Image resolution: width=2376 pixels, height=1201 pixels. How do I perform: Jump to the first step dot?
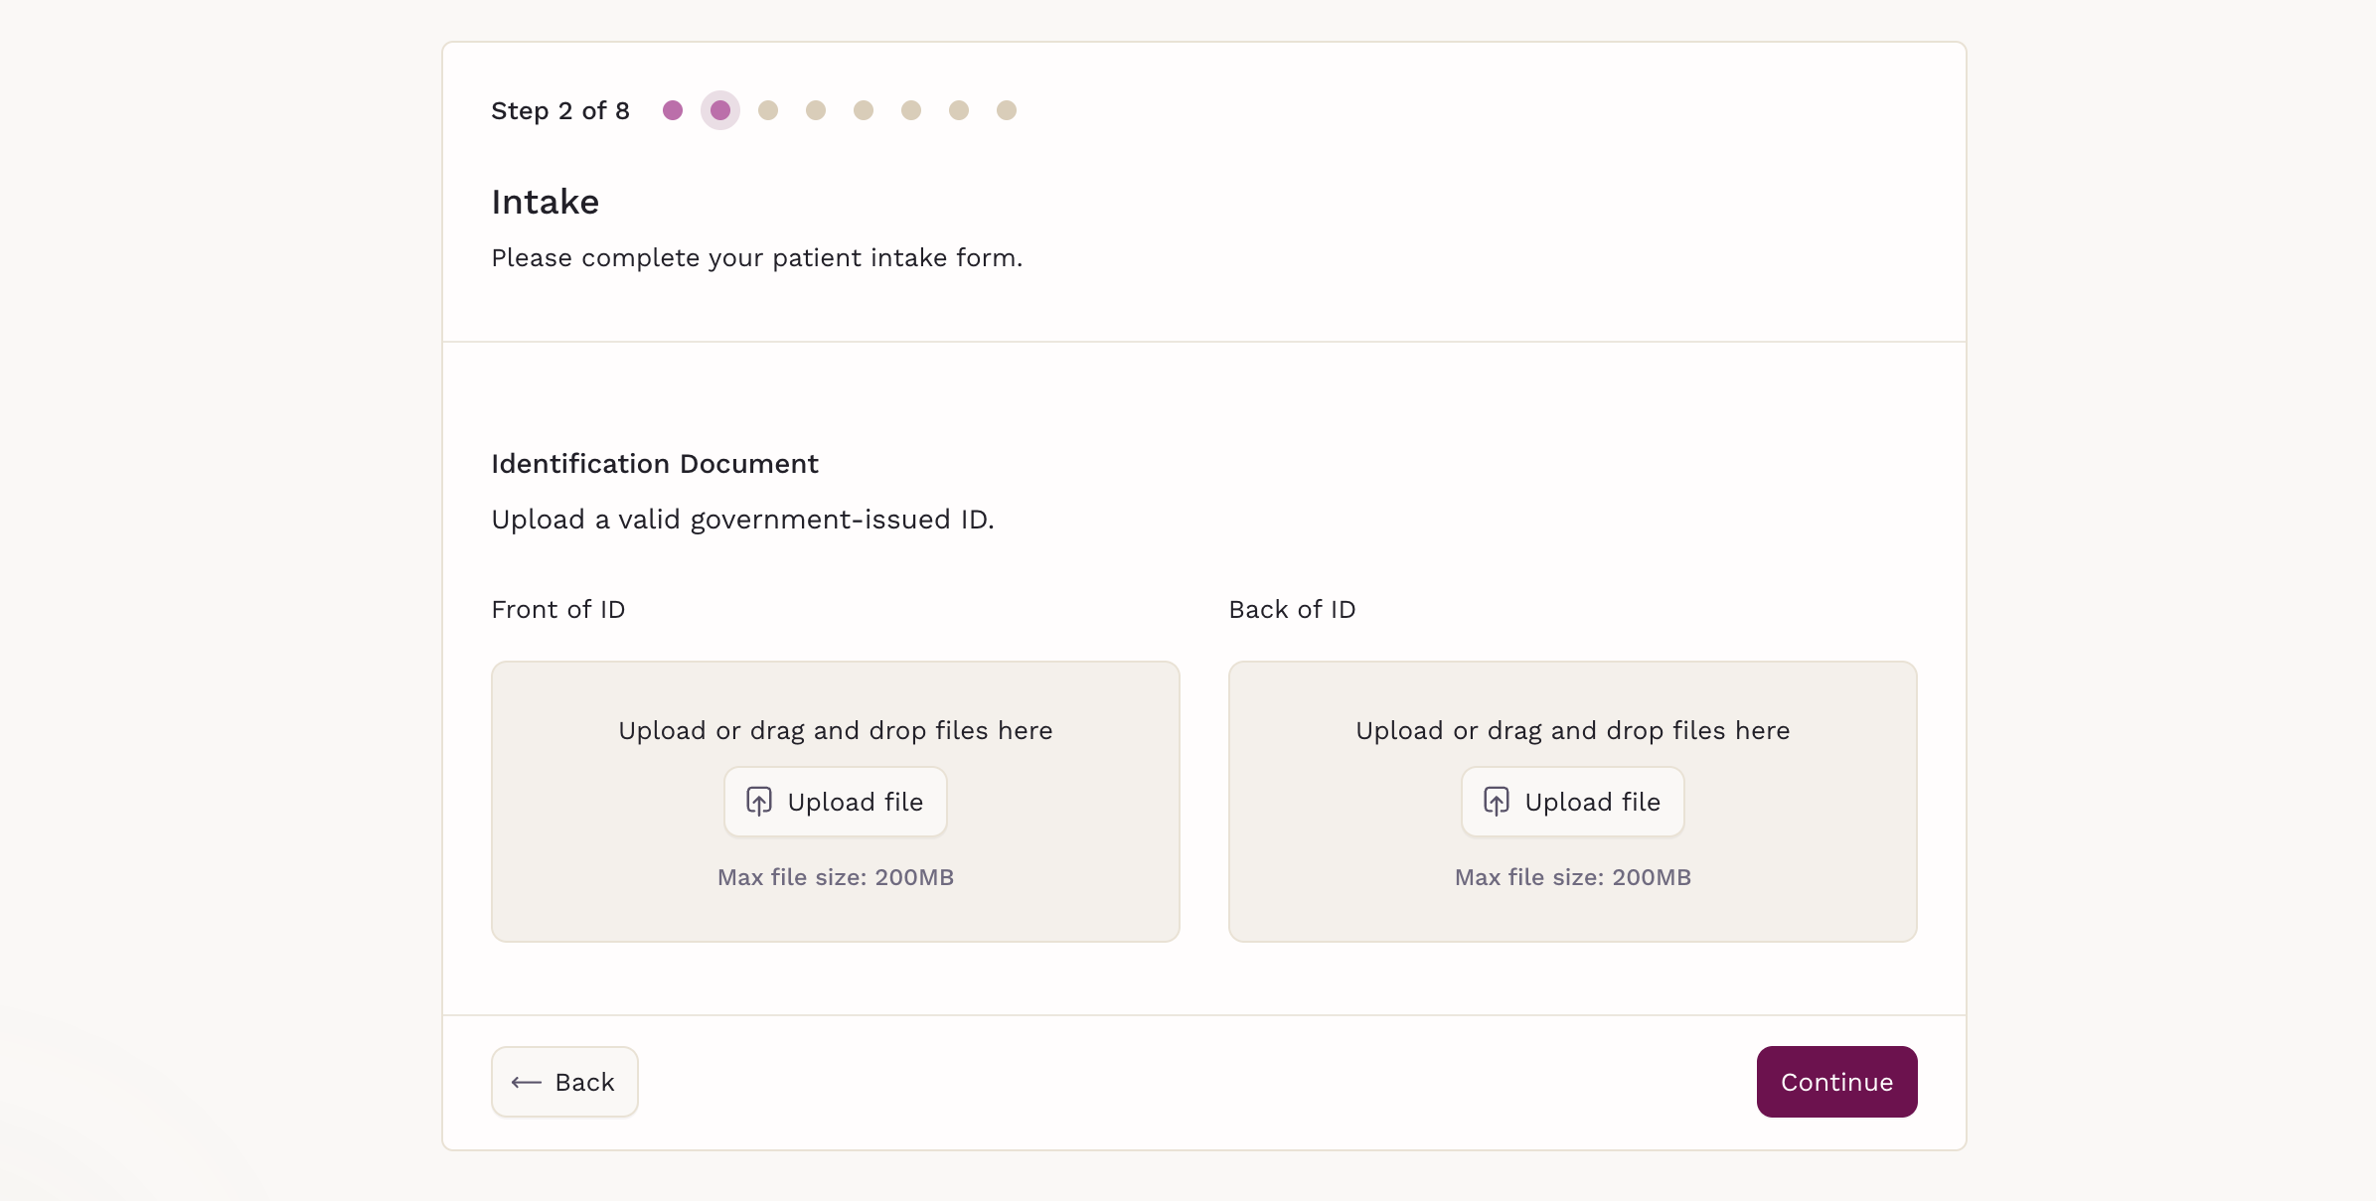(x=673, y=110)
